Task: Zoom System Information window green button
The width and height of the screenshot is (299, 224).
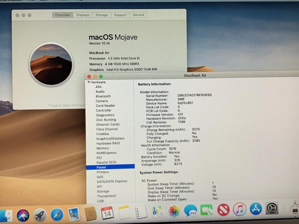Action: [x=101, y=77]
